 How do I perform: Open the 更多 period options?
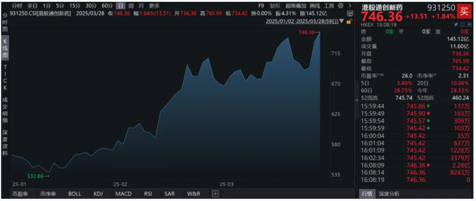[154, 6]
